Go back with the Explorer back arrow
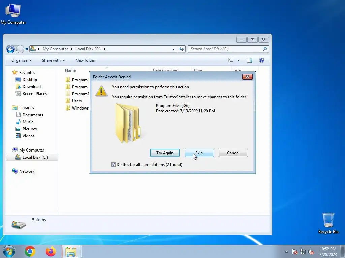Viewport: 345px width, 258px height. pyautogui.click(x=10, y=49)
